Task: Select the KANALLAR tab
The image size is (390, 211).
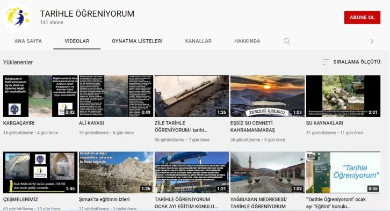Action: coord(198,41)
